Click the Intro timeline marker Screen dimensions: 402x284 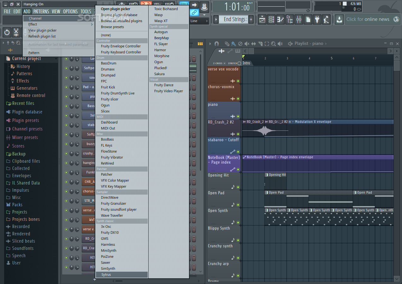pos(246,63)
